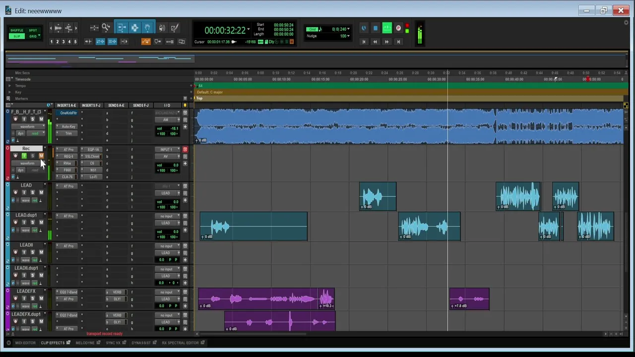Mute the Rec track
The height and width of the screenshot is (357, 635).
point(41,156)
